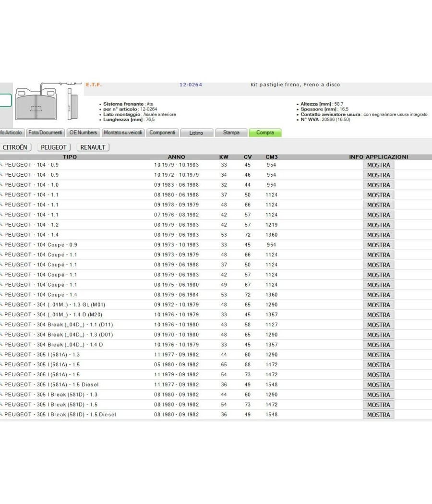
Task: Open article number 12-0264 link
Action: pos(191,85)
